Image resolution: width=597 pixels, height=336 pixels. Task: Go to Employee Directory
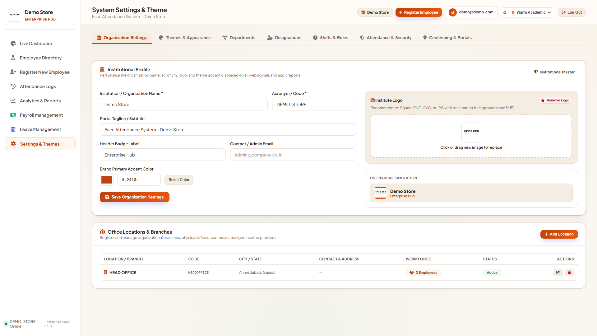40,58
